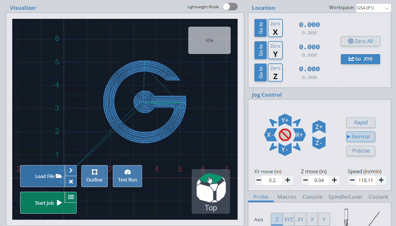Jog the Z- axis down
Viewport: 396px width, 226px height.
click(x=319, y=143)
